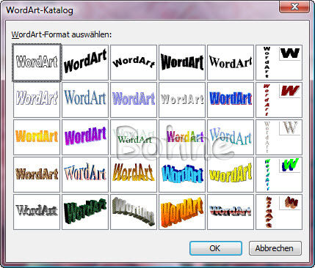Select the black vertical WordArt style
The image size is (315, 268).
tap(279, 62)
